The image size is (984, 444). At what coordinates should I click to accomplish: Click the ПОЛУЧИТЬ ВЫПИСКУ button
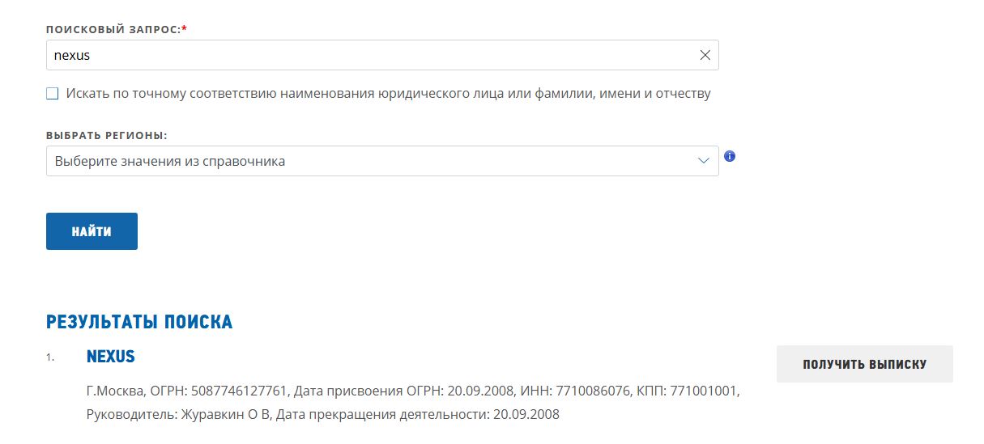click(x=864, y=364)
